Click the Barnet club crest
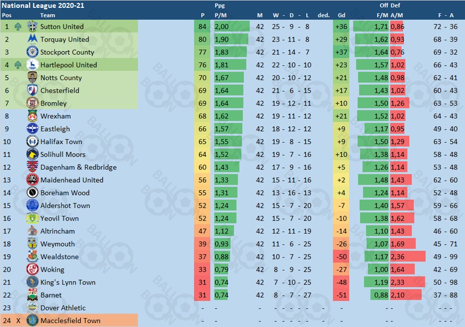The height and width of the screenshot is (327, 465). tap(33, 295)
